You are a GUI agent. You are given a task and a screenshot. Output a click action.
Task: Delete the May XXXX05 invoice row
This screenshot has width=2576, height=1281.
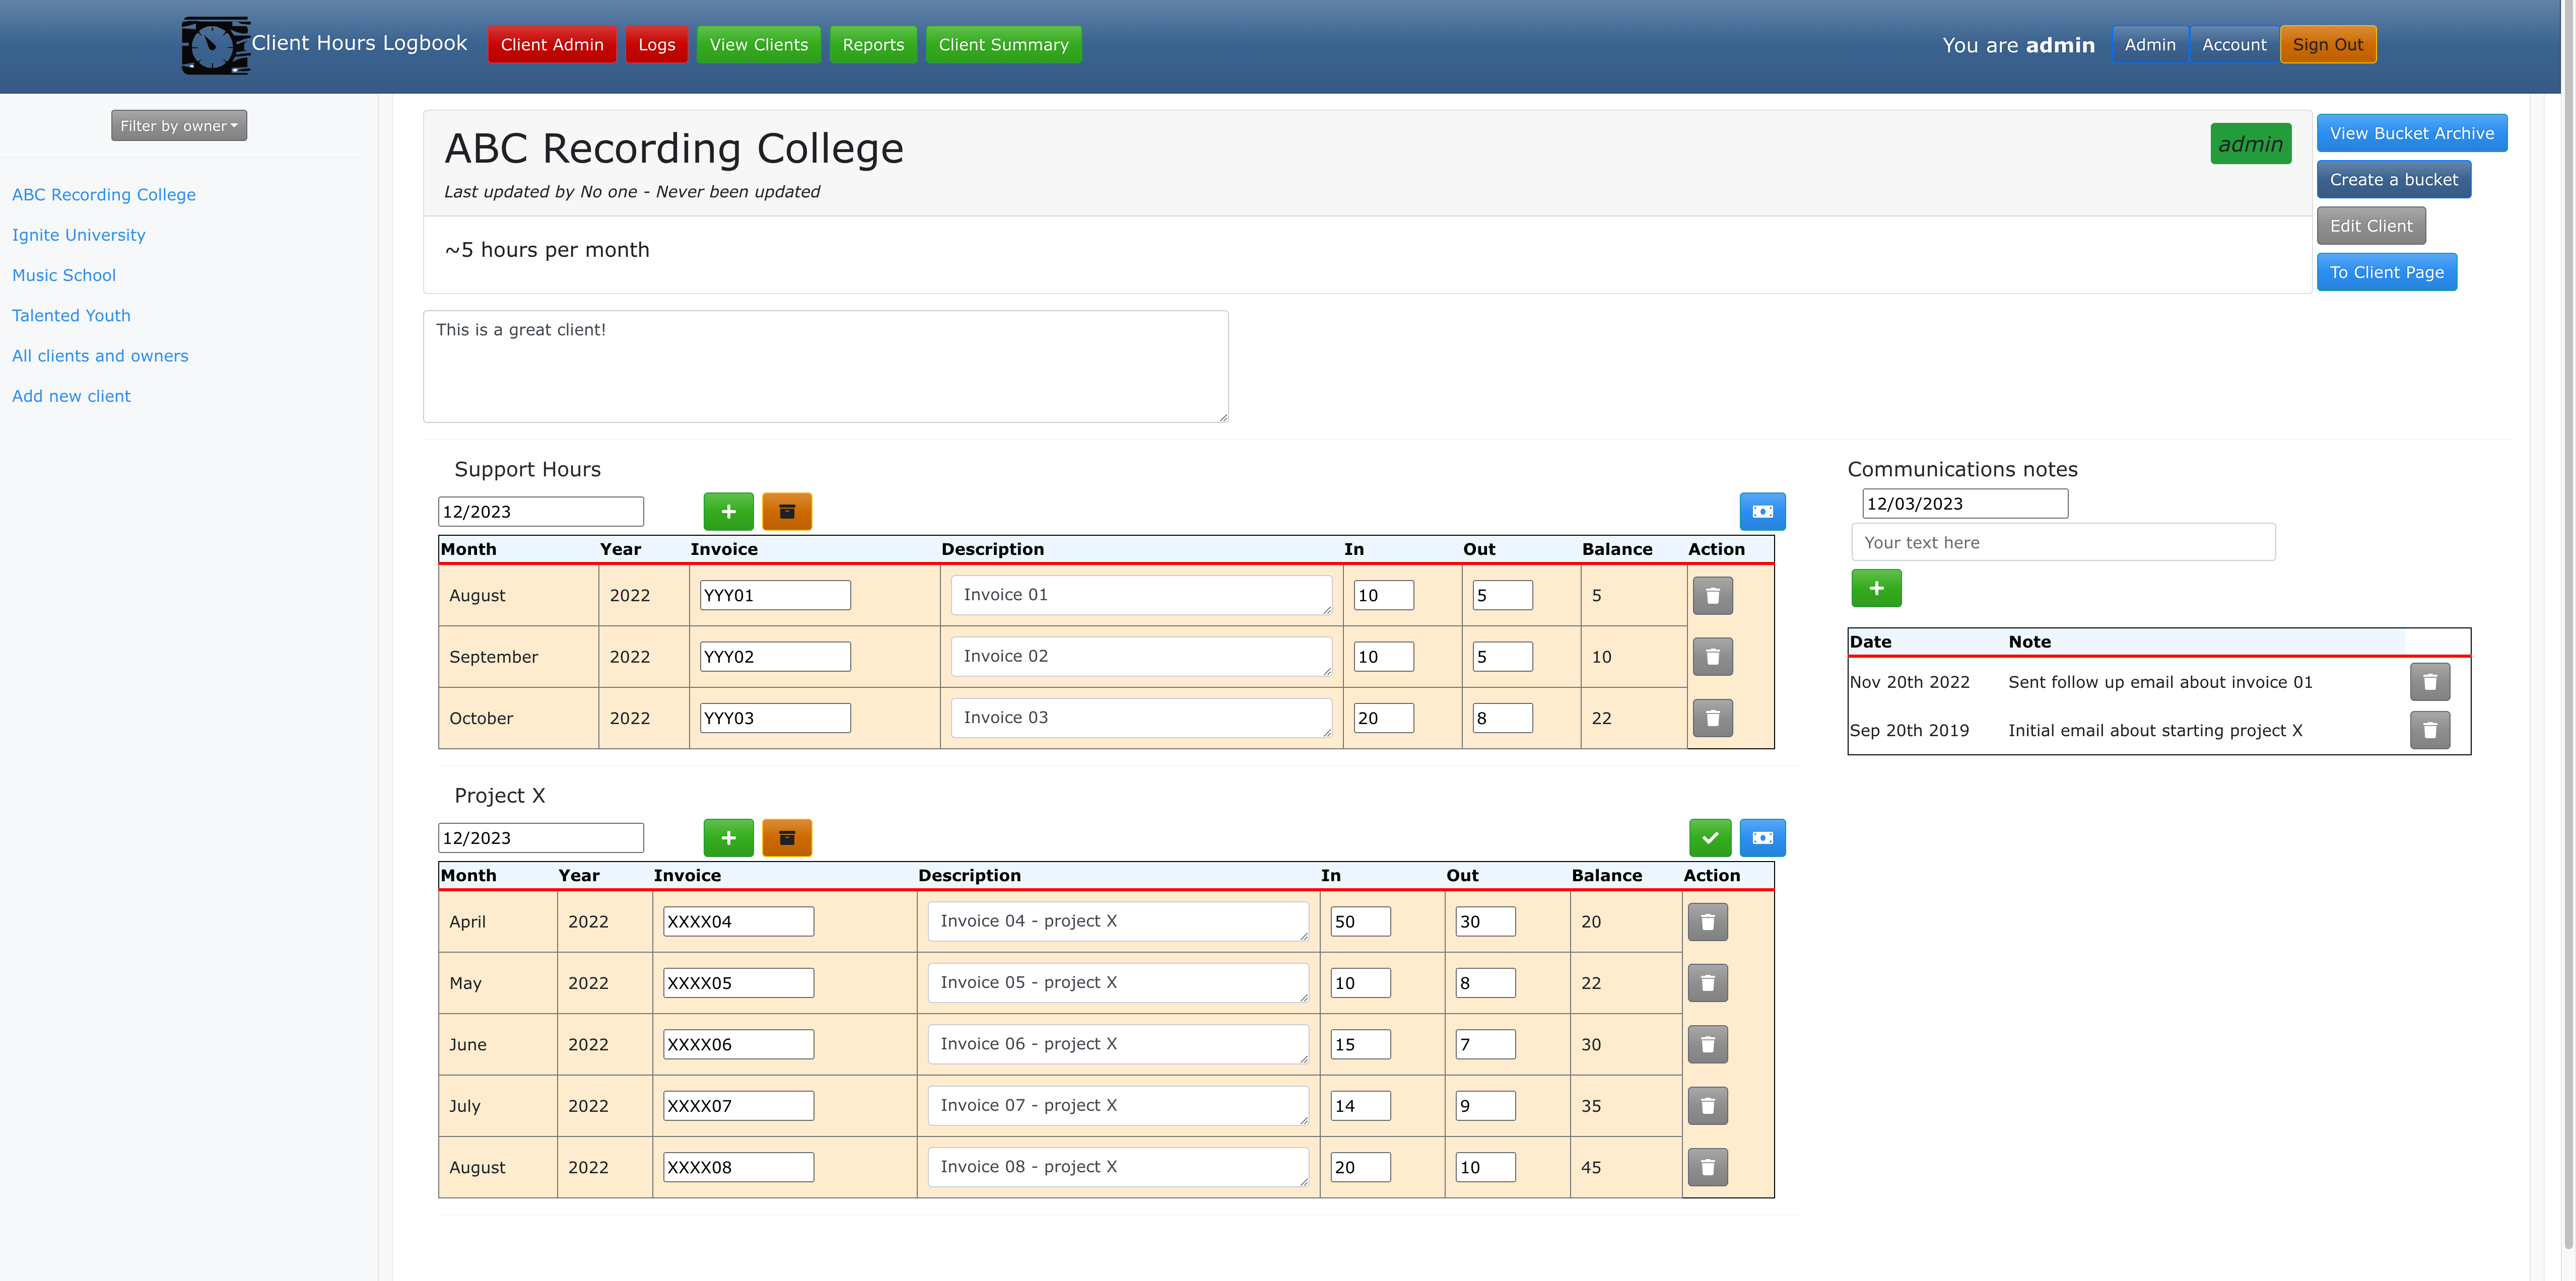(1707, 982)
